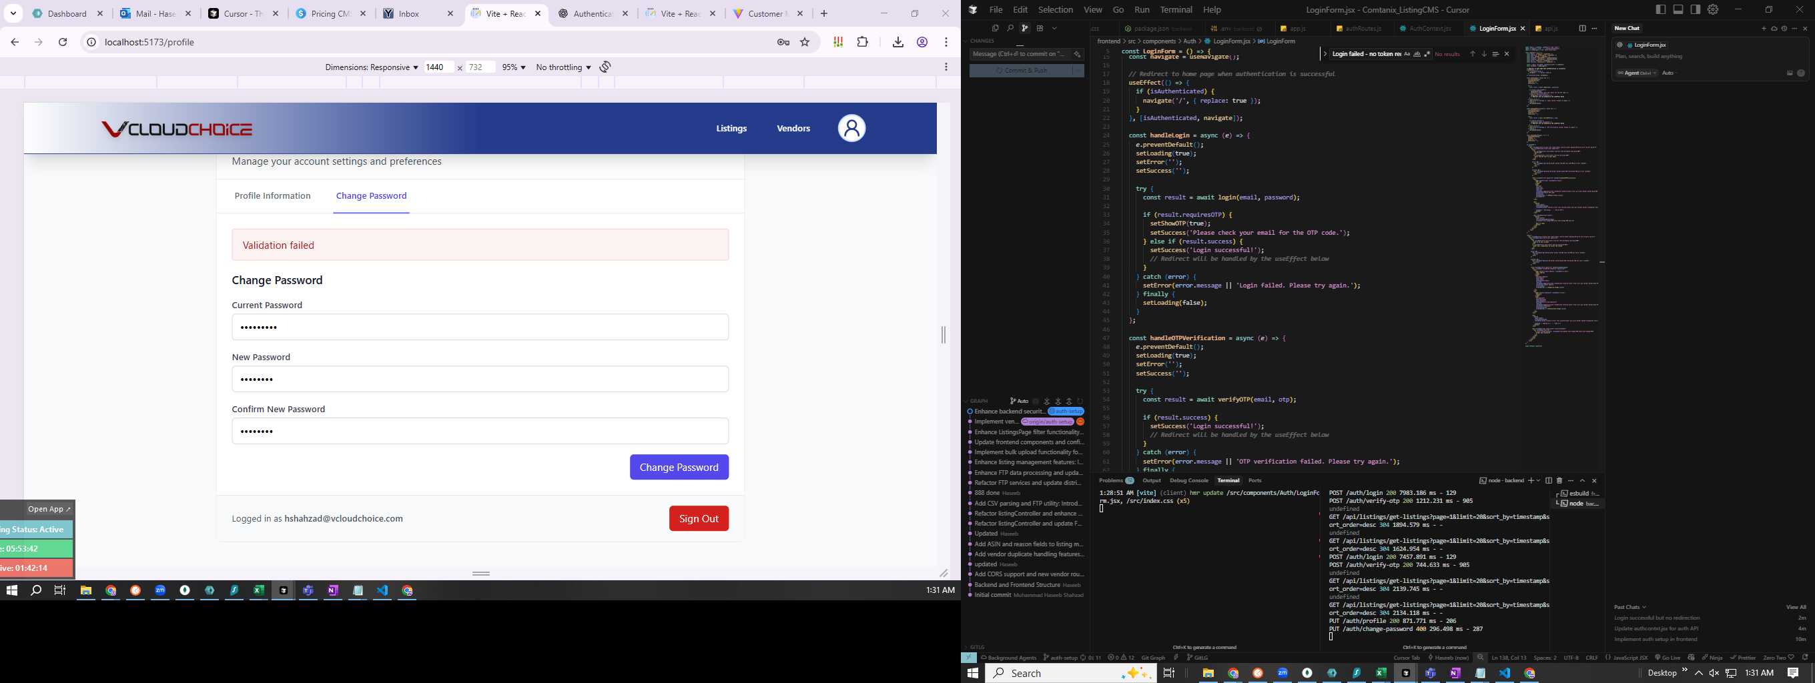Image resolution: width=1815 pixels, height=683 pixels.
Task: Expand Commit & Push options arrow
Action: click(x=1079, y=71)
